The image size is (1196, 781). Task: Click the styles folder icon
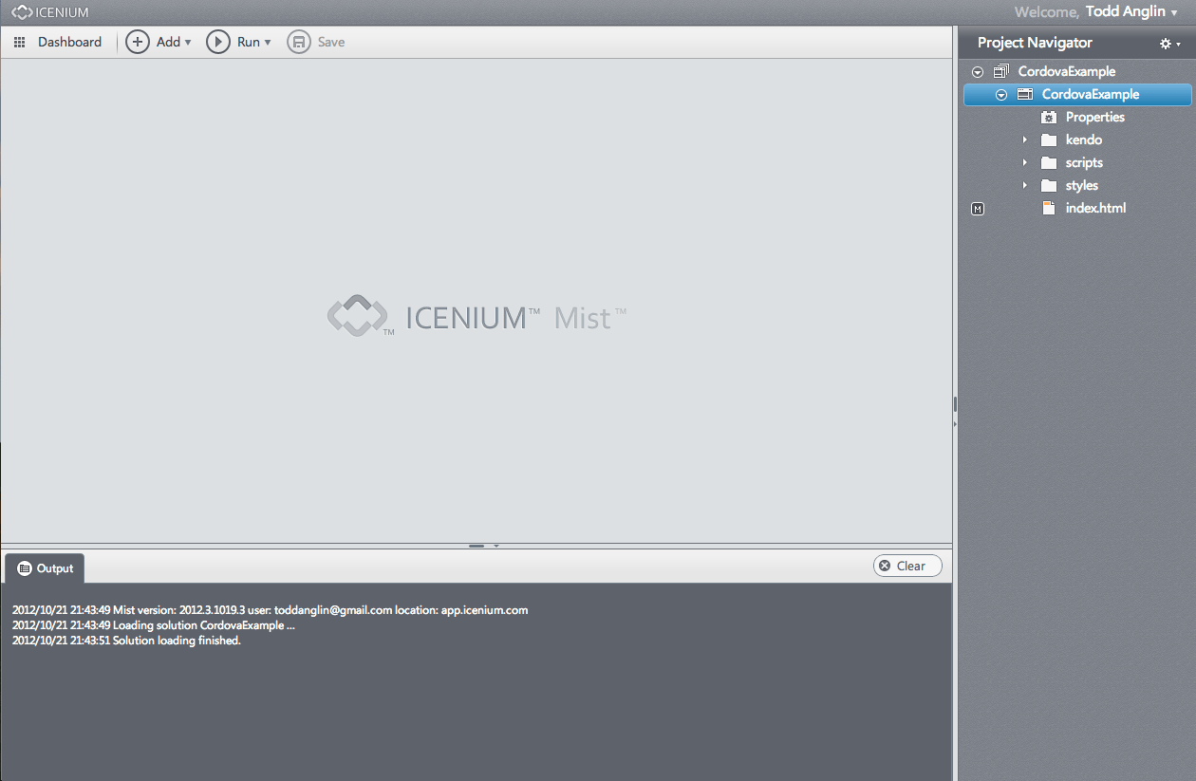(1049, 185)
